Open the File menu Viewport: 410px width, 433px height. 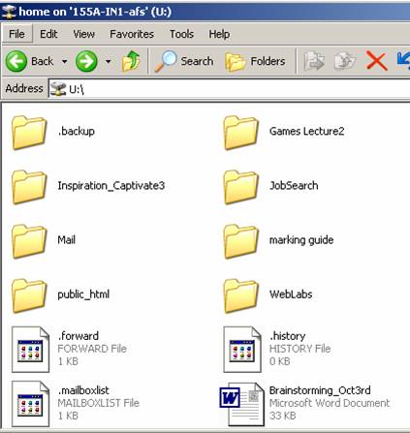click(x=16, y=34)
